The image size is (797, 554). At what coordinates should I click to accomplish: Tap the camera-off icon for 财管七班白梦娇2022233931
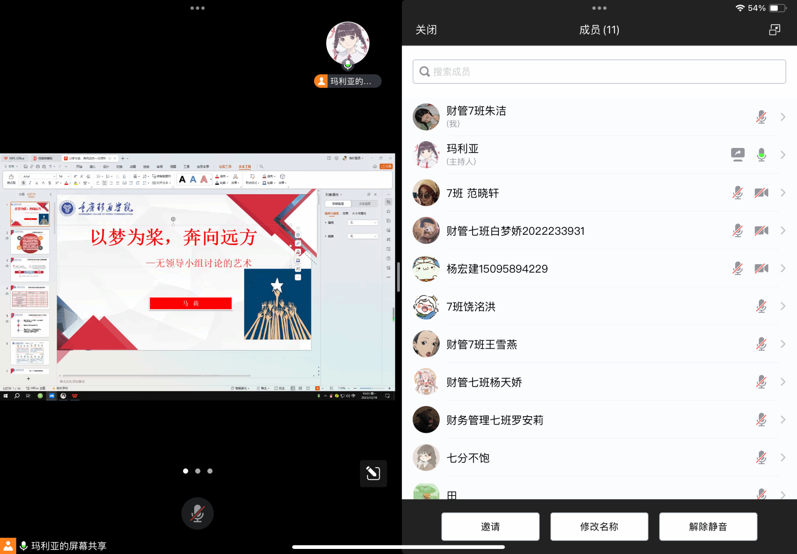pyautogui.click(x=761, y=230)
